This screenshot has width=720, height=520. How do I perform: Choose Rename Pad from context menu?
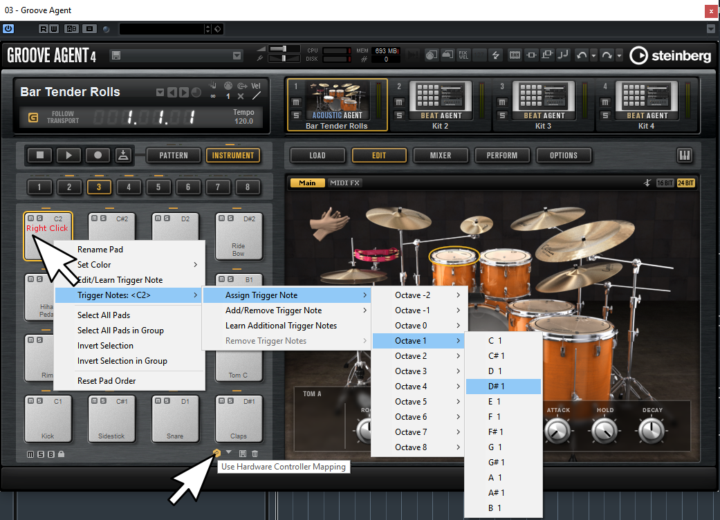(129, 250)
